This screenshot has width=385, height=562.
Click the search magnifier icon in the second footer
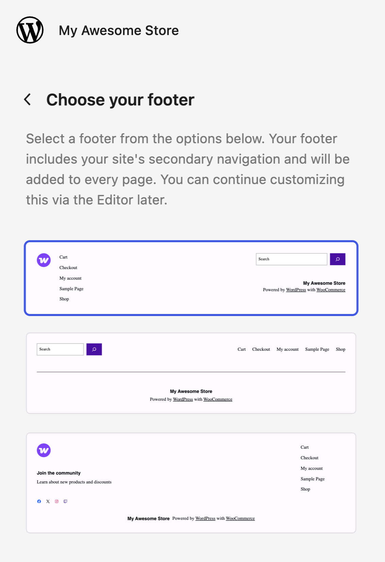click(94, 349)
